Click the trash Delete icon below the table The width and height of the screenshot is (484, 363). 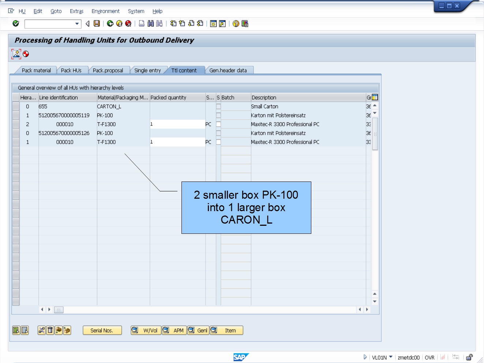click(49, 330)
